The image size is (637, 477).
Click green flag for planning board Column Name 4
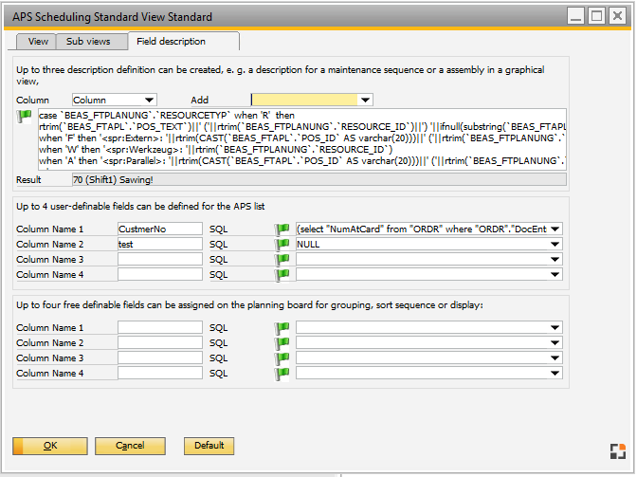pyautogui.click(x=282, y=373)
